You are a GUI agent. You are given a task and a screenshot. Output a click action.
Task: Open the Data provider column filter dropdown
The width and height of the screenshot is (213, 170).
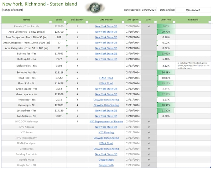click(123, 22)
